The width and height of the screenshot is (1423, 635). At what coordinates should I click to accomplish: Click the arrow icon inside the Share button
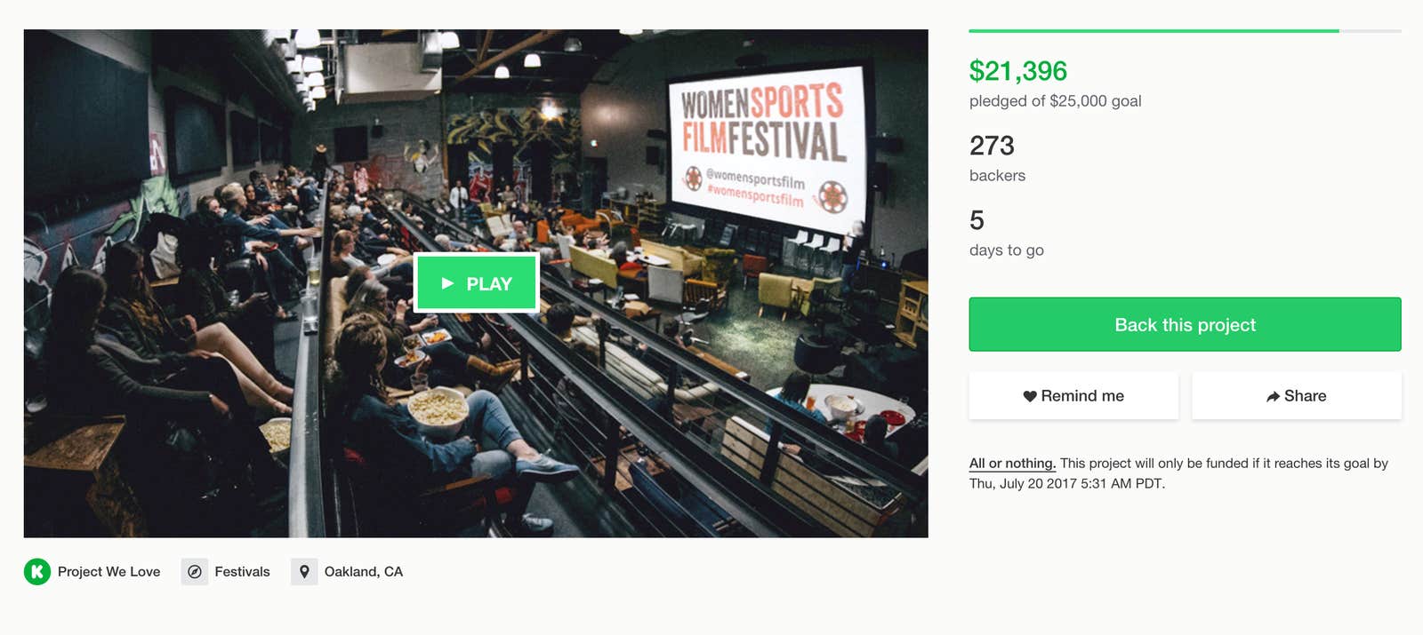pyautogui.click(x=1271, y=396)
